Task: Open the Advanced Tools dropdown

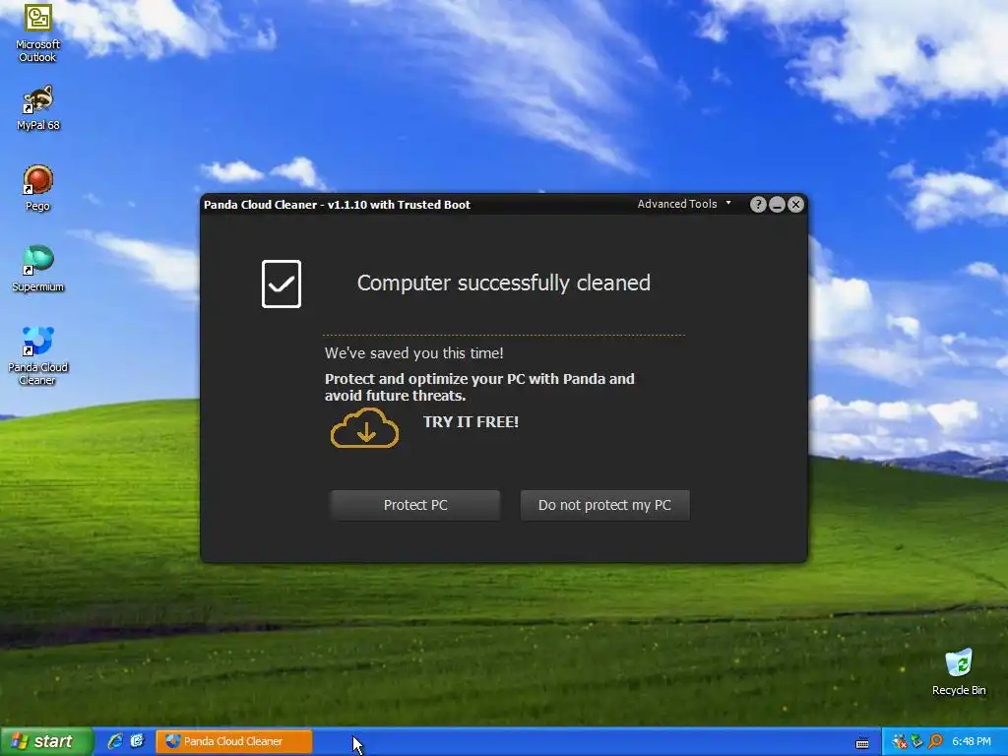Action: pyautogui.click(x=684, y=204)
